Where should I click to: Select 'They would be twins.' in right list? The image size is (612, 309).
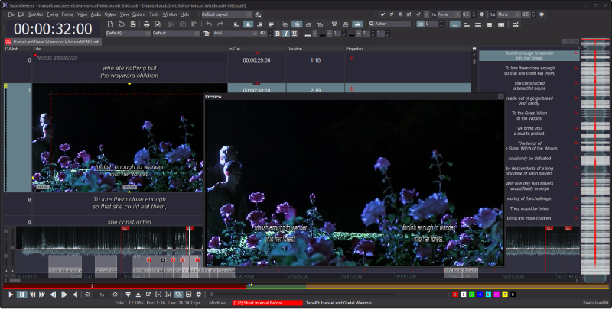[x=529, y=208]
